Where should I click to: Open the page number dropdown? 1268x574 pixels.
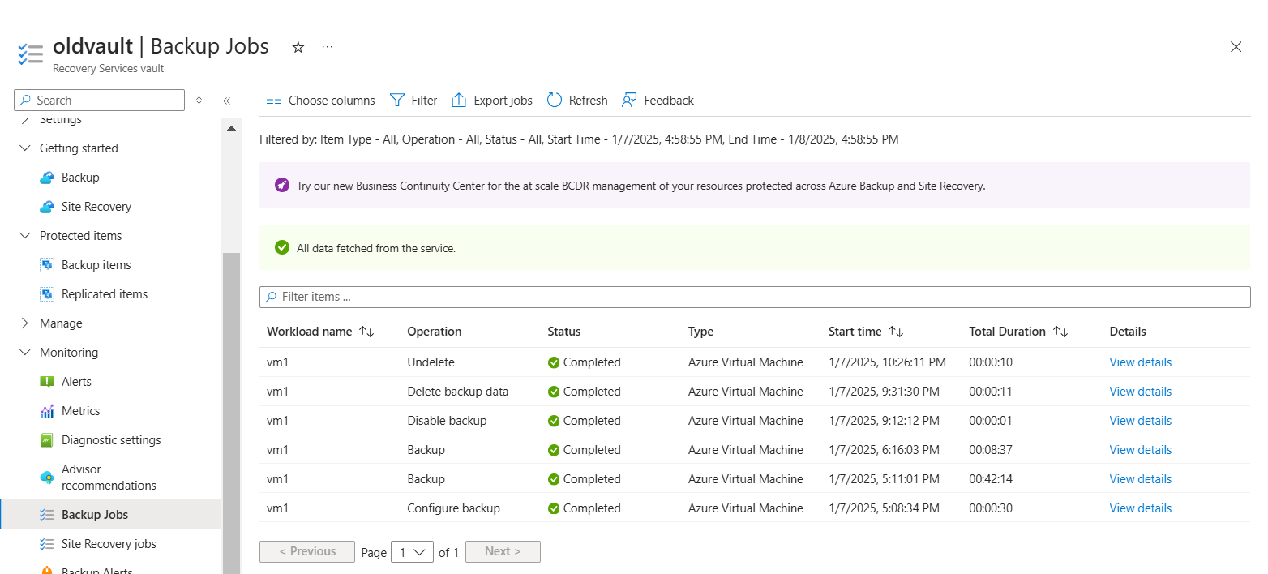pos(412,552)
